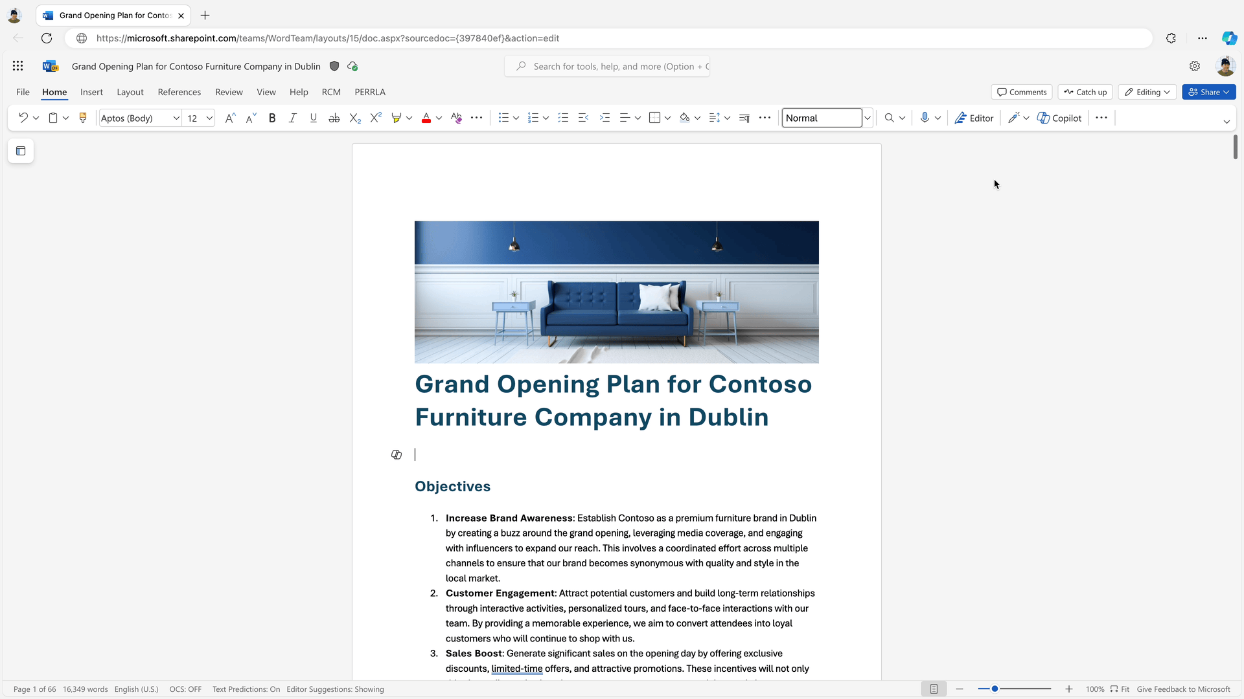Open the Normal styles dropdown

[868, 118]
